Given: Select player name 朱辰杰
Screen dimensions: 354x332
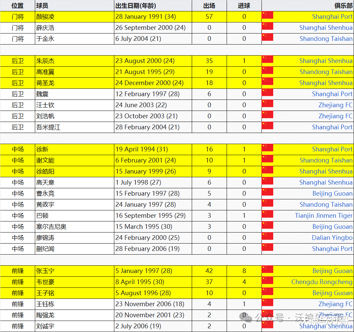Looking at the screenshot, I should tap(45, 61).
